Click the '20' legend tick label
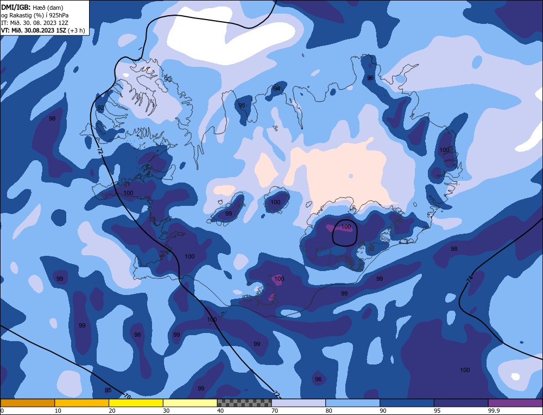This screenshot has width=543, height=415. point(112,411)
